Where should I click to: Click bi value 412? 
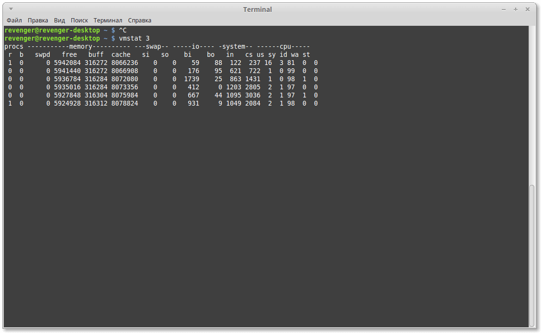(194, 87)
